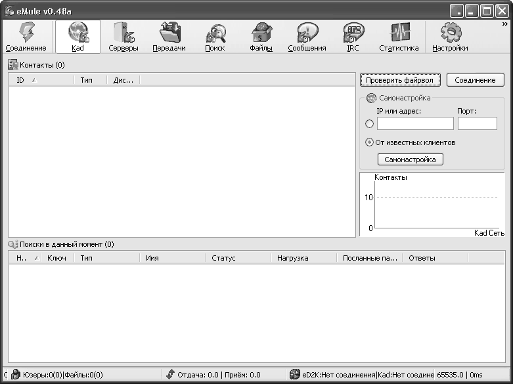Minimize the eMule window
Viewport: 513px width, 384px height.
point(472,11)
